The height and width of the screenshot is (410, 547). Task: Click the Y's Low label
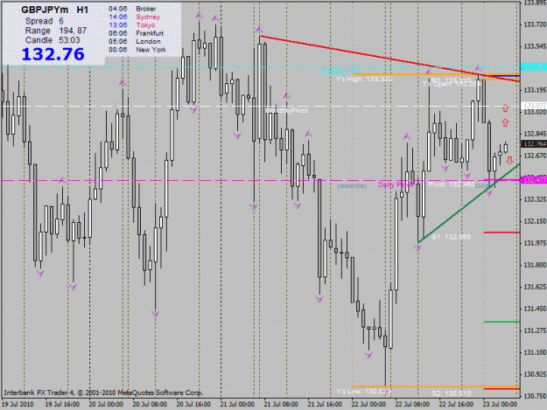tap(363, 391)
